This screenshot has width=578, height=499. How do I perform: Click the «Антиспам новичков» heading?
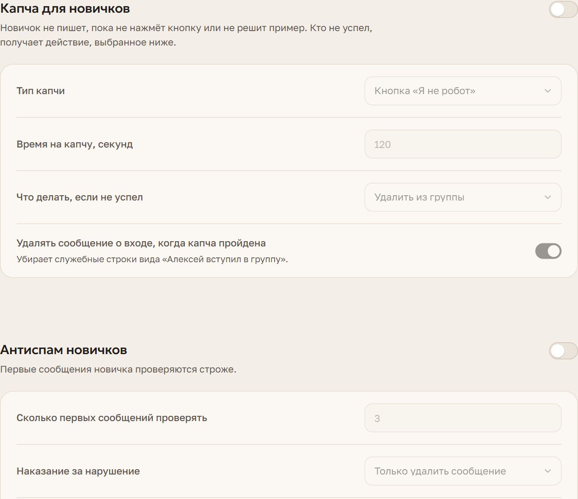click(x=63, y=350)
